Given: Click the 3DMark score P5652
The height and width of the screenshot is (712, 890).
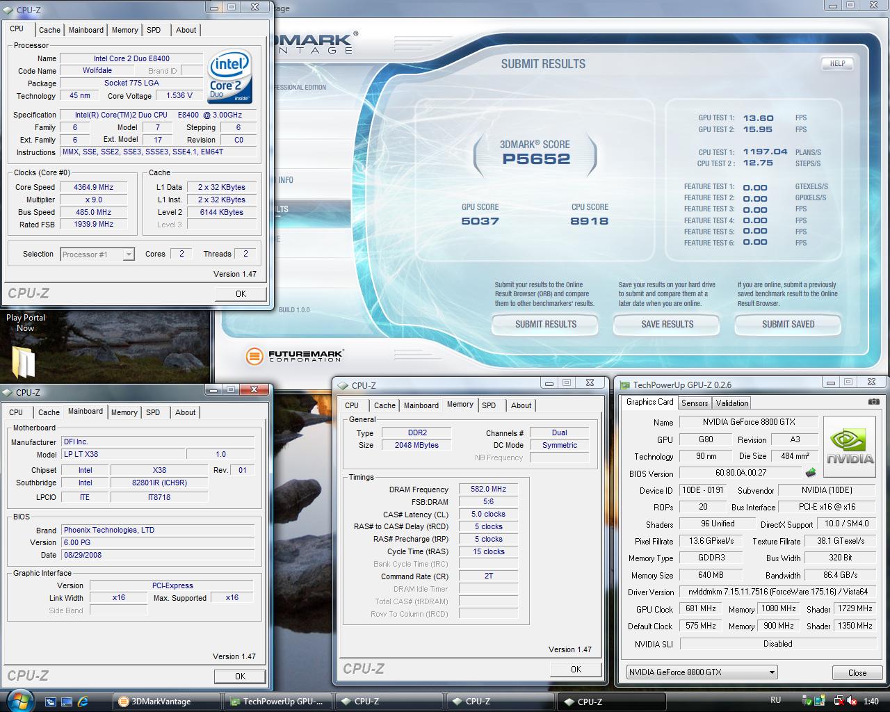Looking at the screenshot, I should click(x=536, y=159).
